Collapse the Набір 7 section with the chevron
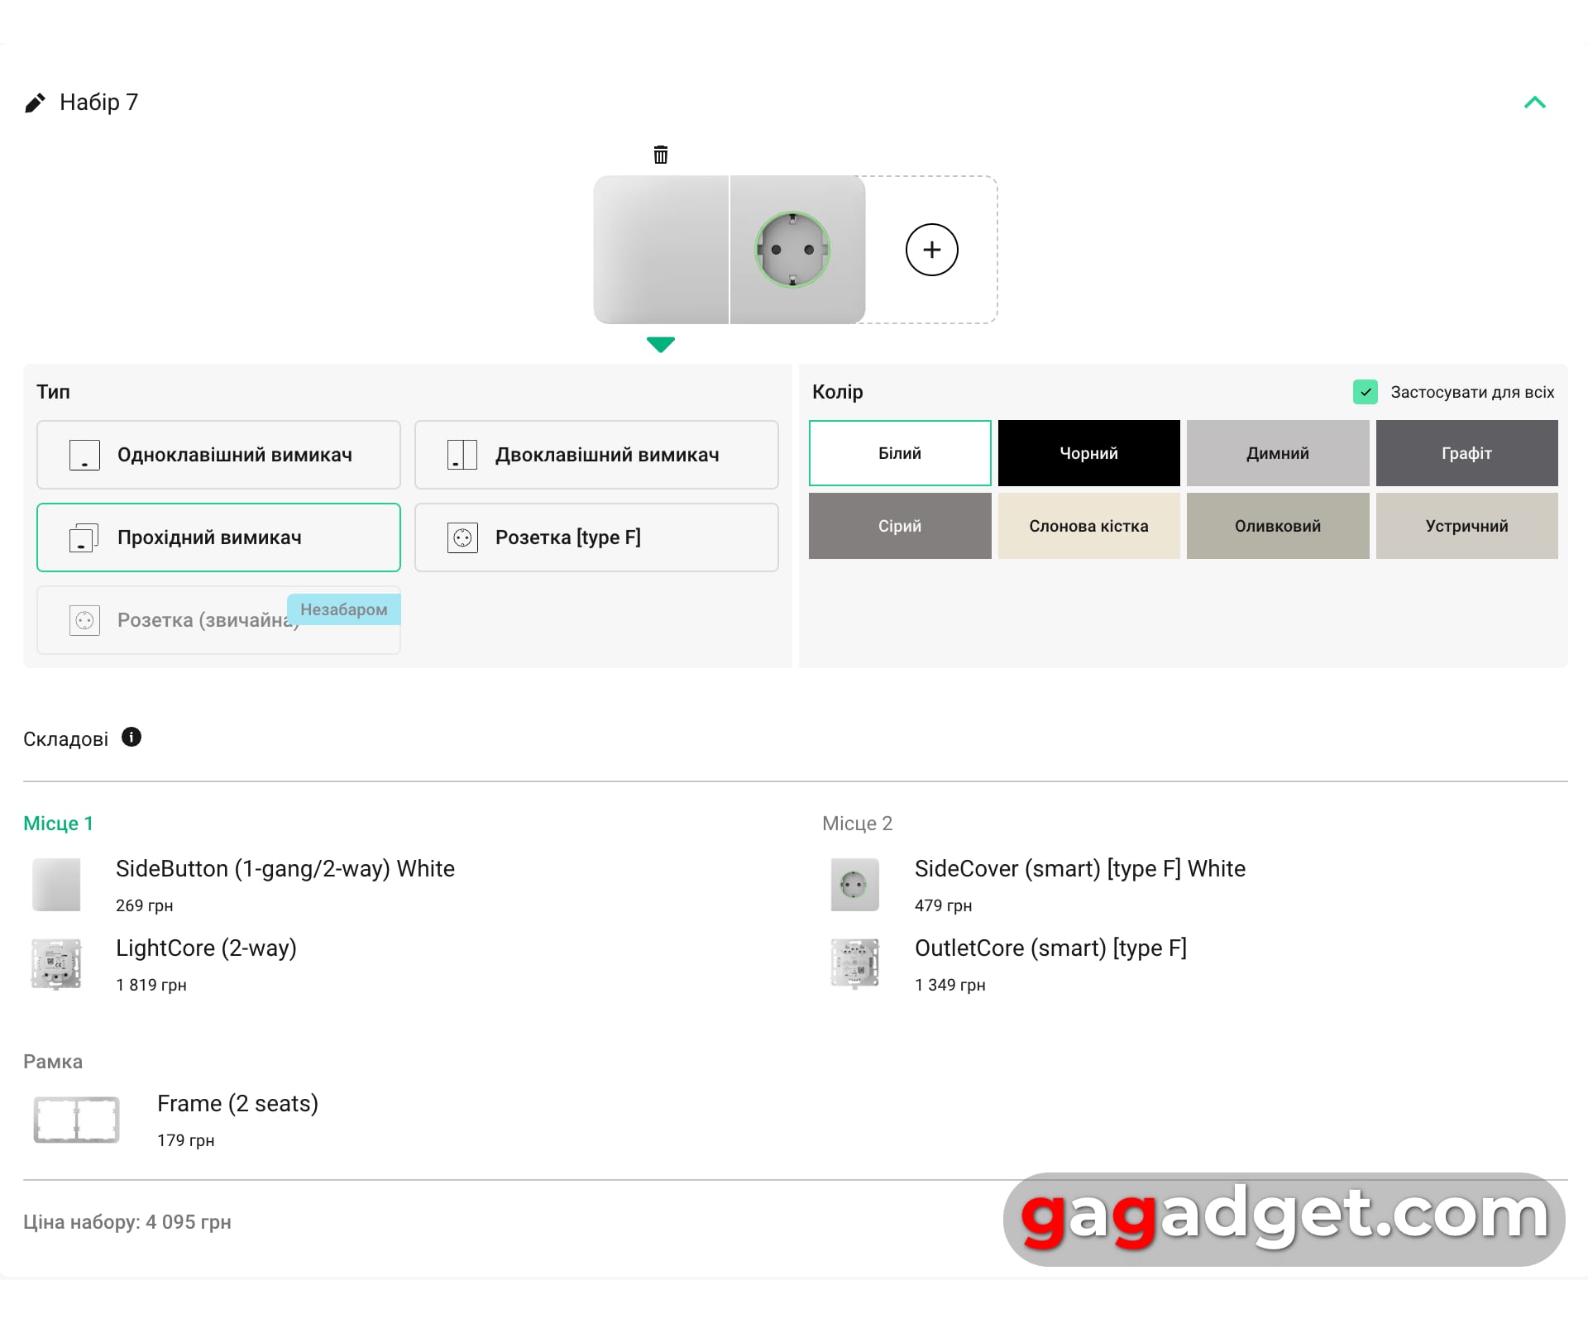 point(1534,103)
